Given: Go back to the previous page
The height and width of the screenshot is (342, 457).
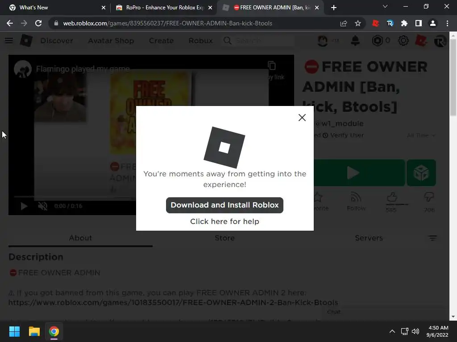Looking at the screenshot, I should pos(10,23).
